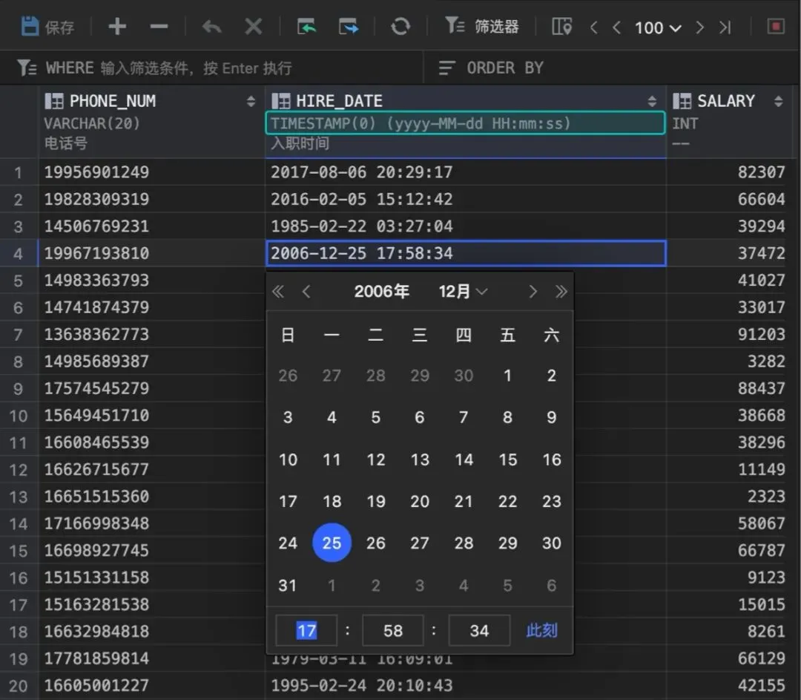Select day 25 in the calendar
Viewport: 801px width, 700px height.
[x=332, y=543]
